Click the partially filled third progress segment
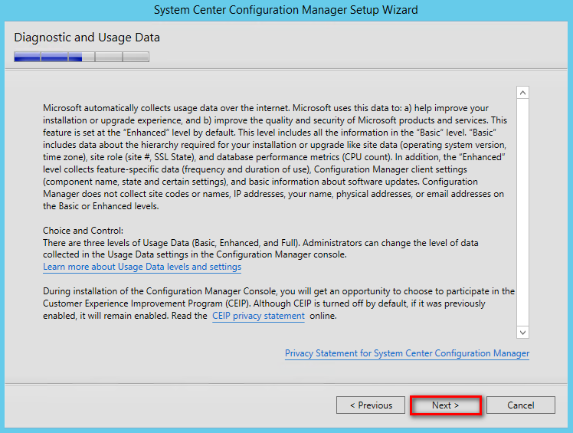The image size is (573, 433). pyautogui.click(x=81, y=57)
